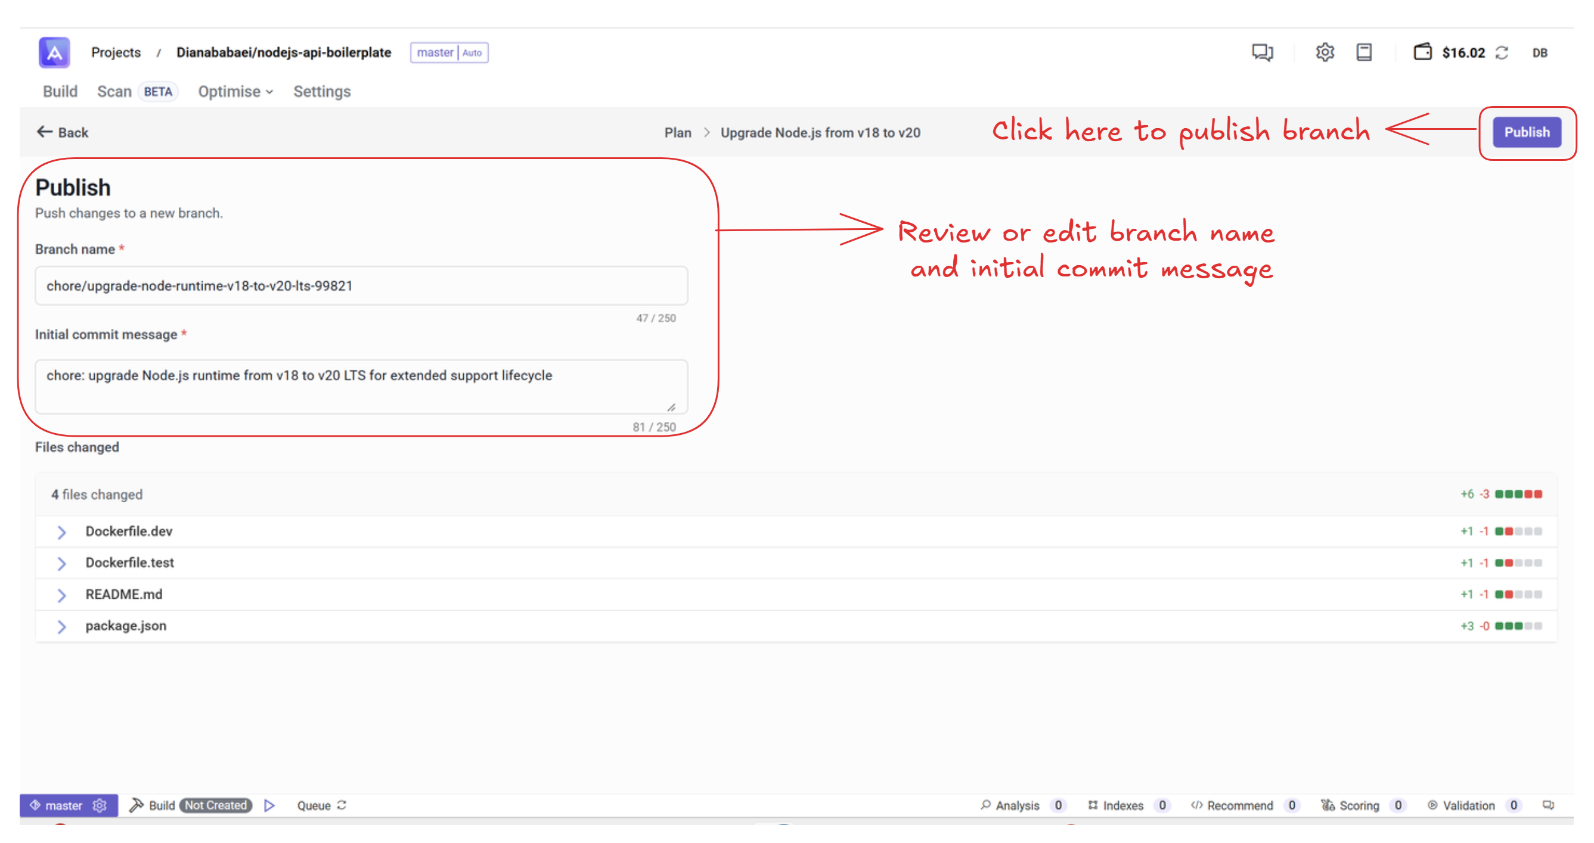
Task: Click the Publish button
Action: click(x=1527, y=132)
